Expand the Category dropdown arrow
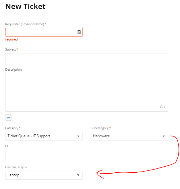This screenshot has width=180, height=189. click(78, 136)
